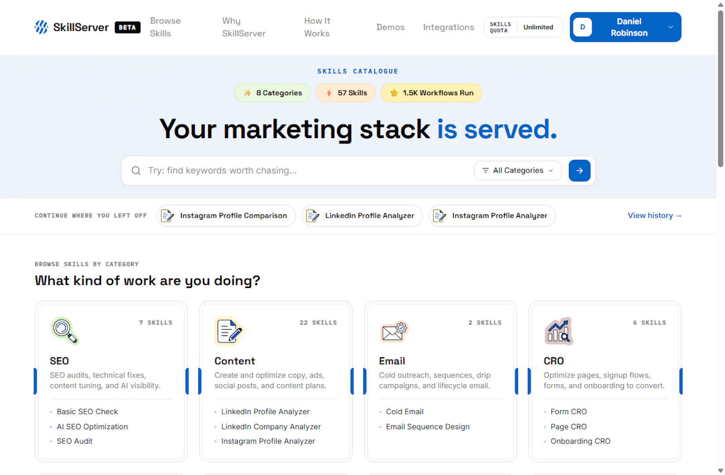
Task: Click the Instagram Profile Analyzer chip icon
Action: (x=439, y=216)
